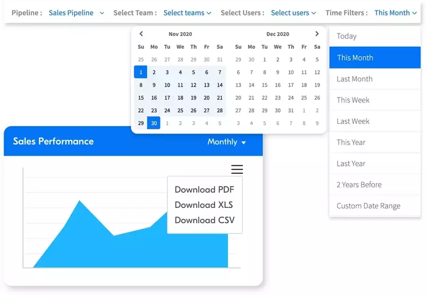The height and width of the screenshot is (295, 426).
Task: Click the Nov 2020 month header
Action: pyautogui.click(x=180, y=34)
